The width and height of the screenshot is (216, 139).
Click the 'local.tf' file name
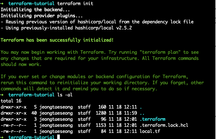coord(150,131)
